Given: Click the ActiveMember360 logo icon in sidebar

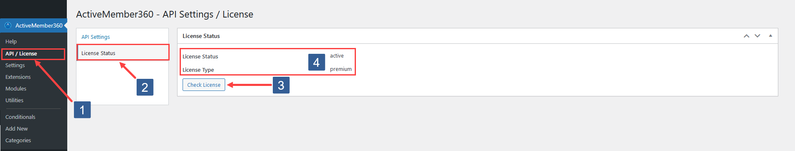Looking at the screenshot, I should 8,25.
